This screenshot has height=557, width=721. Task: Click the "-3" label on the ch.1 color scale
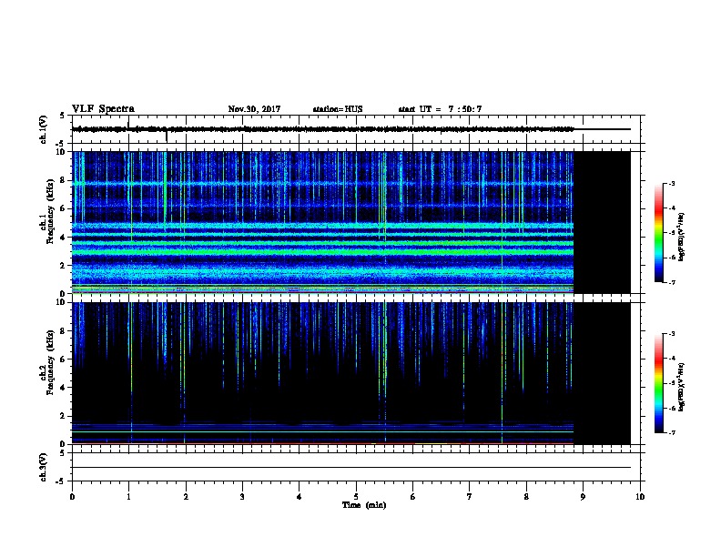click(x=672, y=184)
